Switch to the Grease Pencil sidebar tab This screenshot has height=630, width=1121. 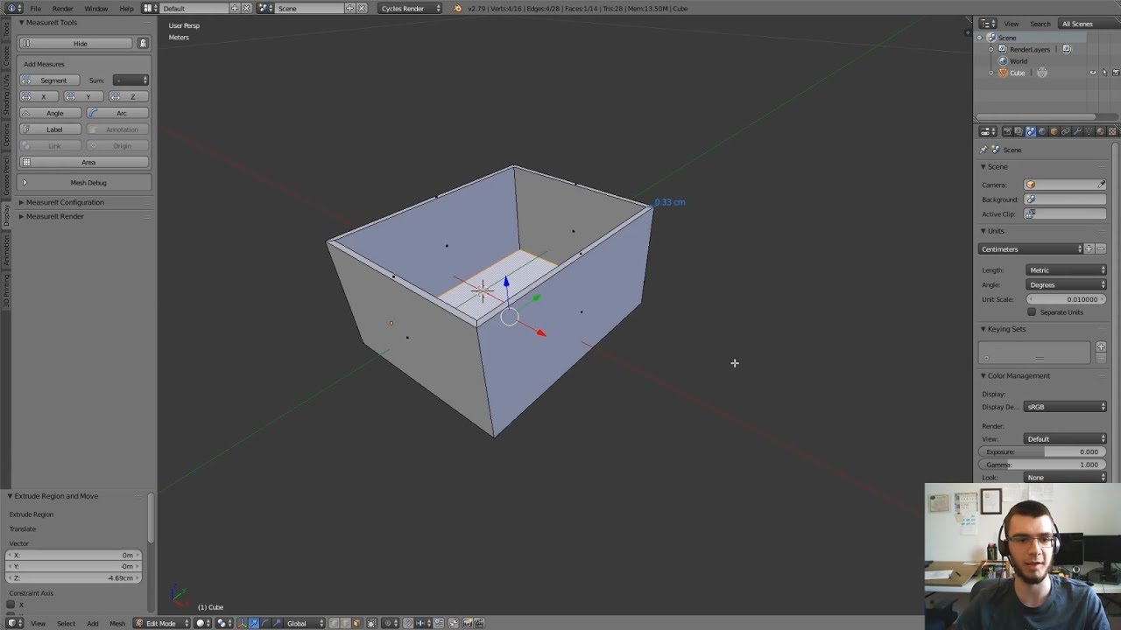coord(6,177)
